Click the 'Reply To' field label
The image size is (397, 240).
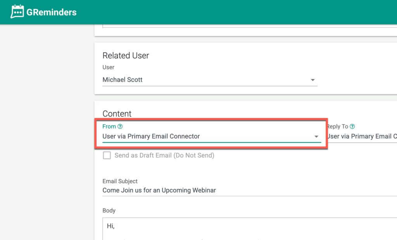pyautogui.click(x=338, y=127)
